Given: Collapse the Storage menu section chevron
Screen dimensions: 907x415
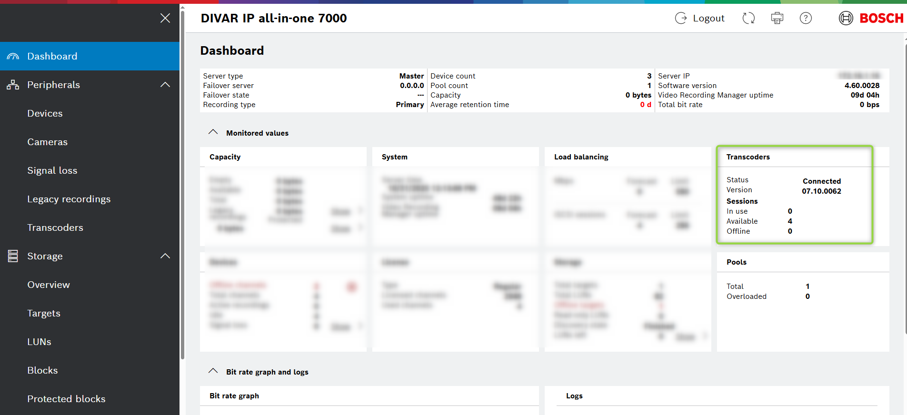Looking at the screenshot, I should [x=165, y=256].
